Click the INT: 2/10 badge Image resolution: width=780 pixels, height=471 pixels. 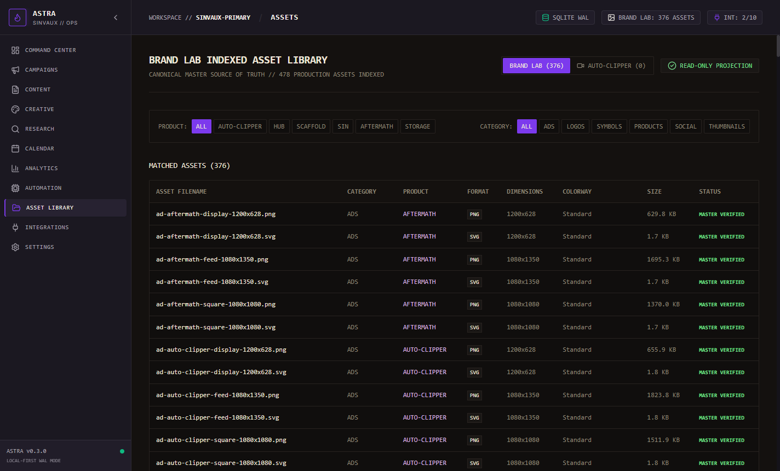(735, 18)
